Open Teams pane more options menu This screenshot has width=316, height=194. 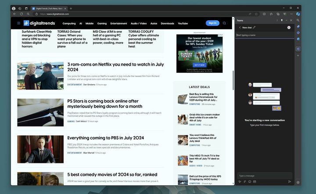pyautogui.click(x=277, y=20)
